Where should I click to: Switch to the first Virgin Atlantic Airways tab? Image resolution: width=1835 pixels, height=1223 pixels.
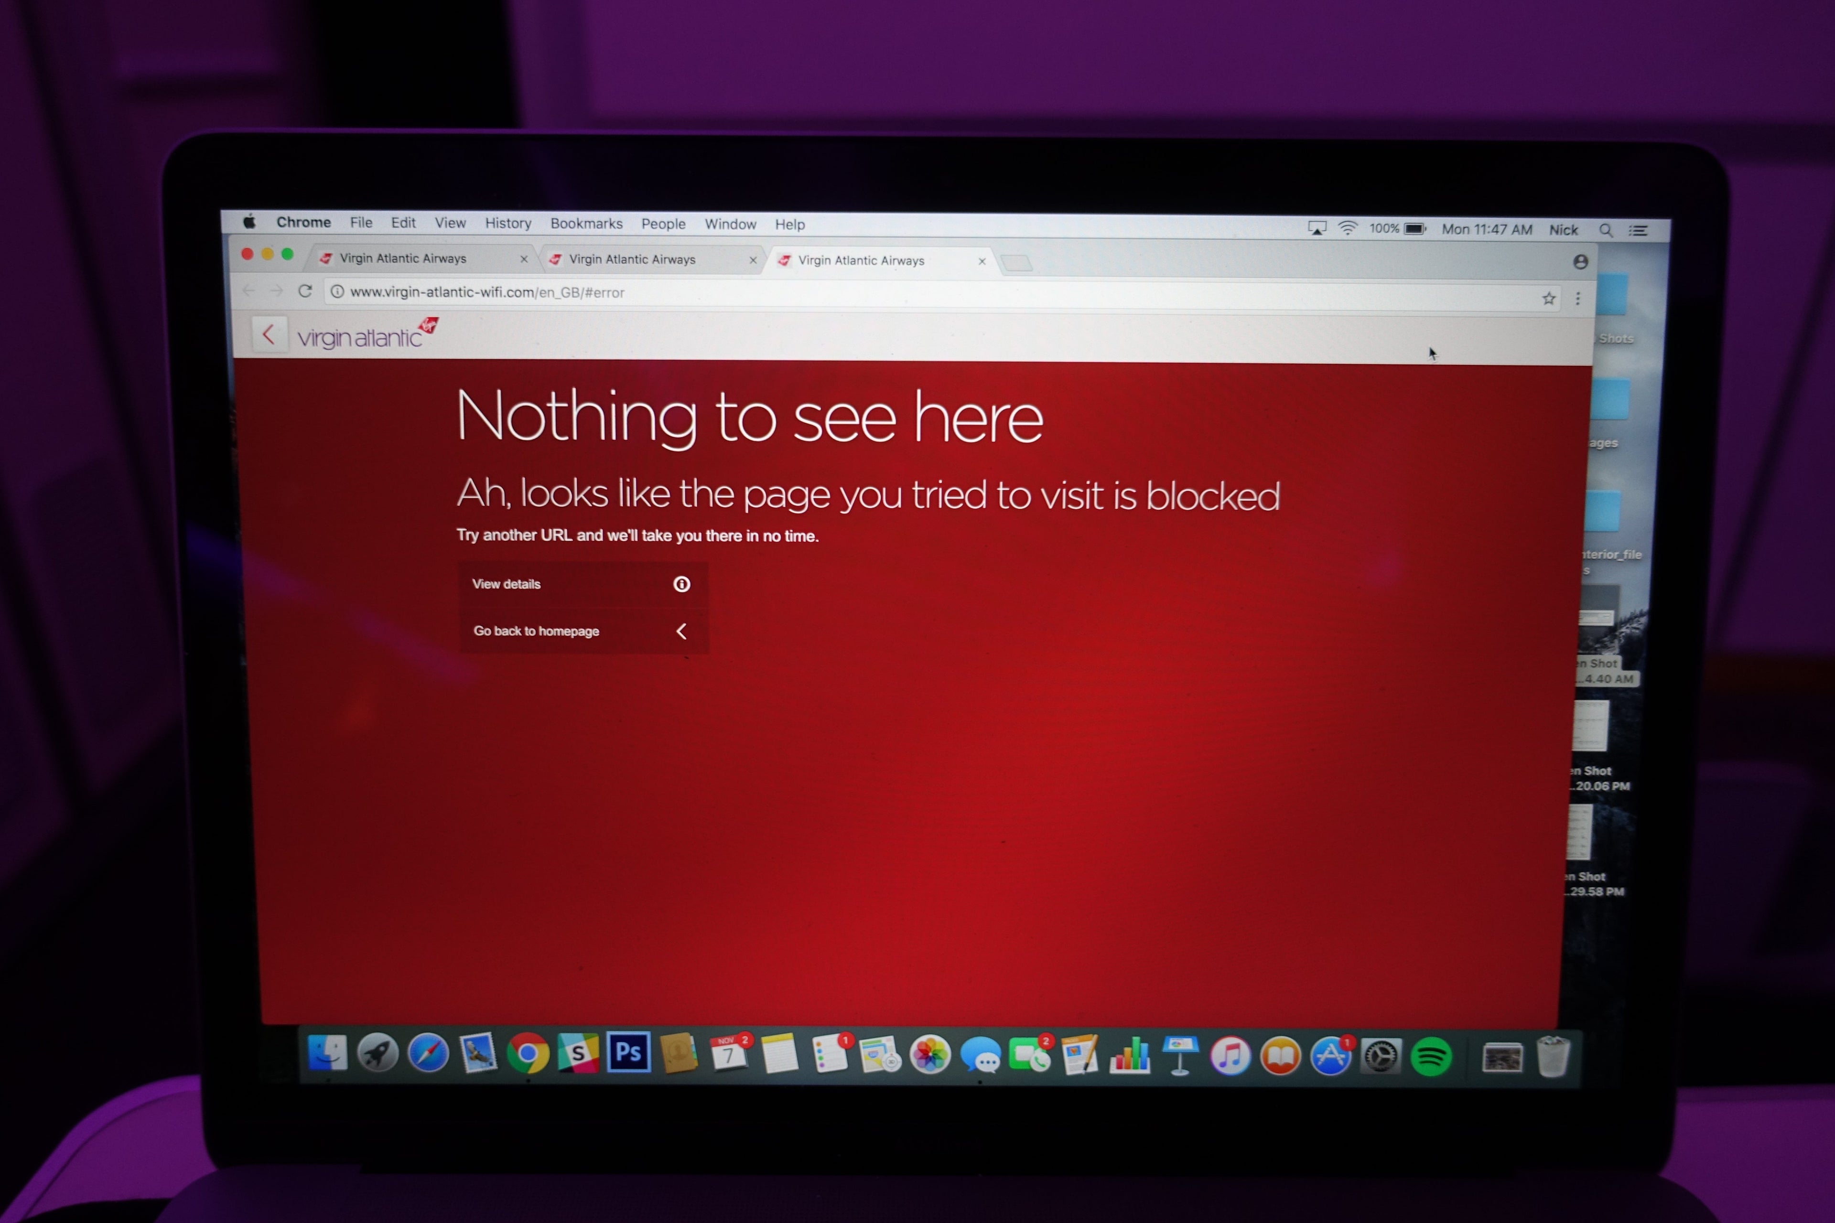pos(413,258)
